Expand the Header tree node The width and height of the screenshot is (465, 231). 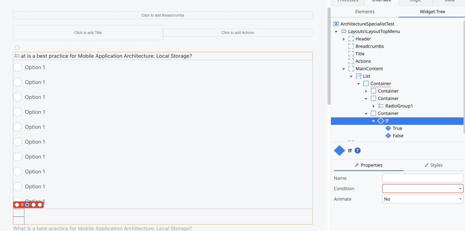(x=344, y=39)
